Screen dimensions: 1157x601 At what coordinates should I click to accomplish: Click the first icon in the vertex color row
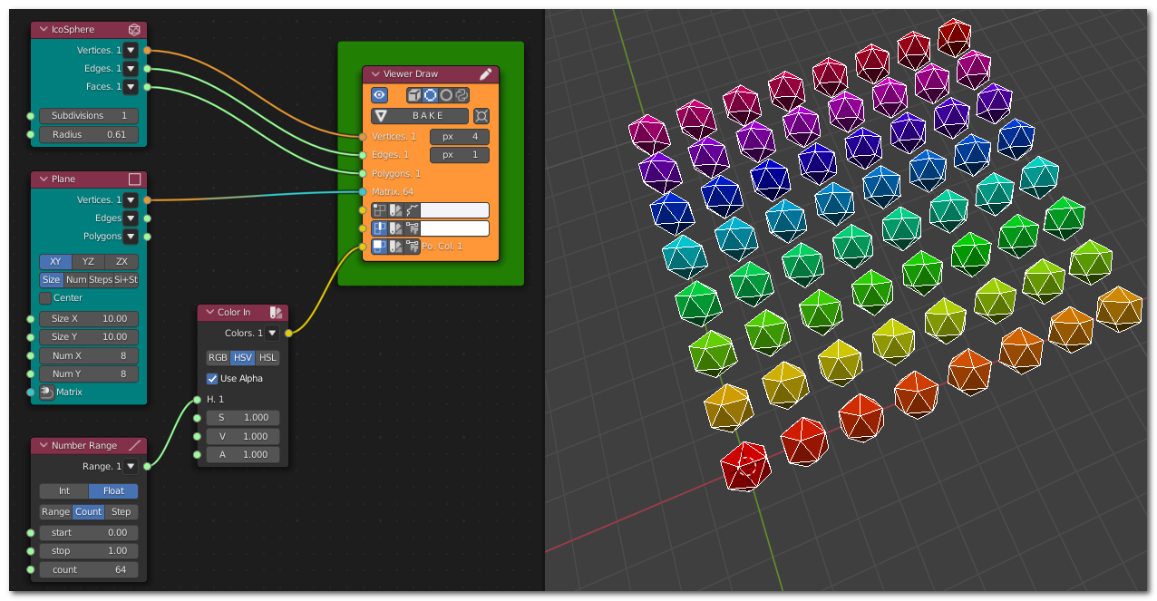380,210
